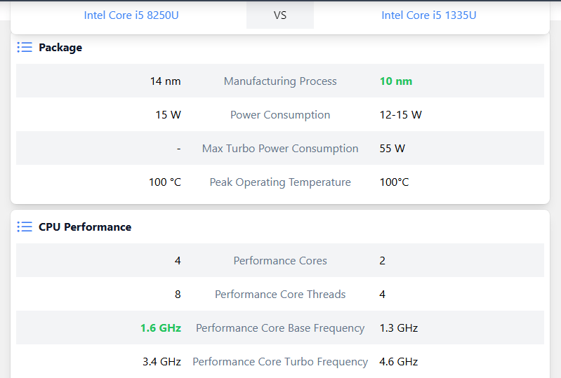Click the Performance Cores label
The image size is (561, 378).
click(x=280, y=260)
